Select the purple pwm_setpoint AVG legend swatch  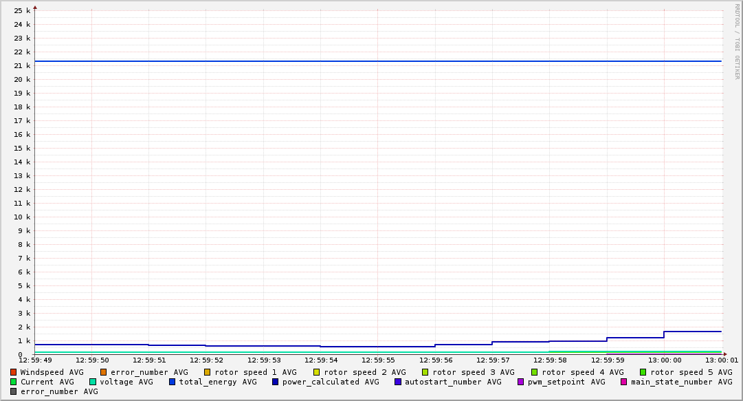pos(521,382)
